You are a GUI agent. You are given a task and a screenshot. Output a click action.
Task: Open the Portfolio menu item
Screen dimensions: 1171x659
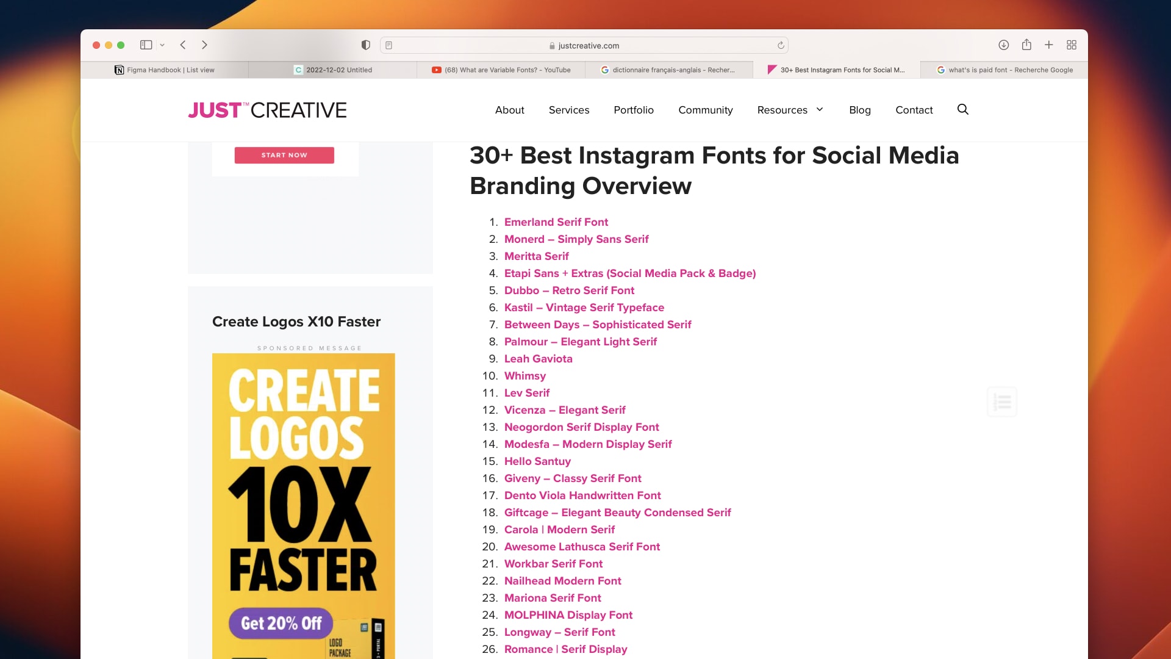(x=634, y=110)
